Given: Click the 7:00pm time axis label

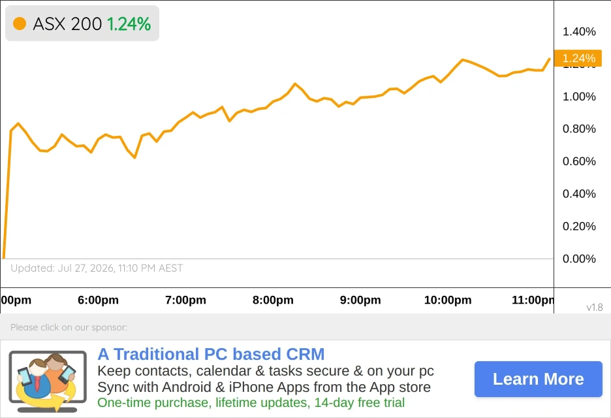Looking at the screenshot, I should click(x=185, y=300).
